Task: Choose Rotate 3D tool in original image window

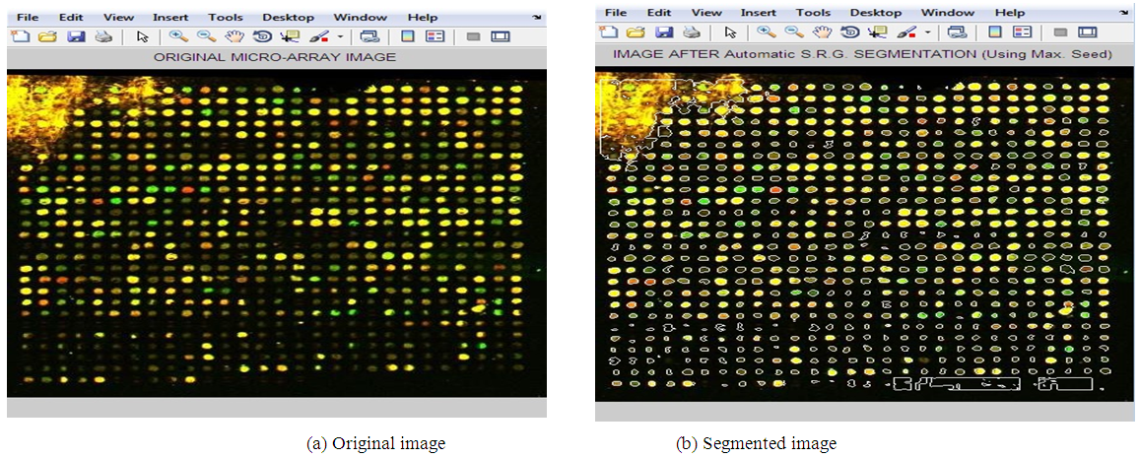Action: (262, 36)
